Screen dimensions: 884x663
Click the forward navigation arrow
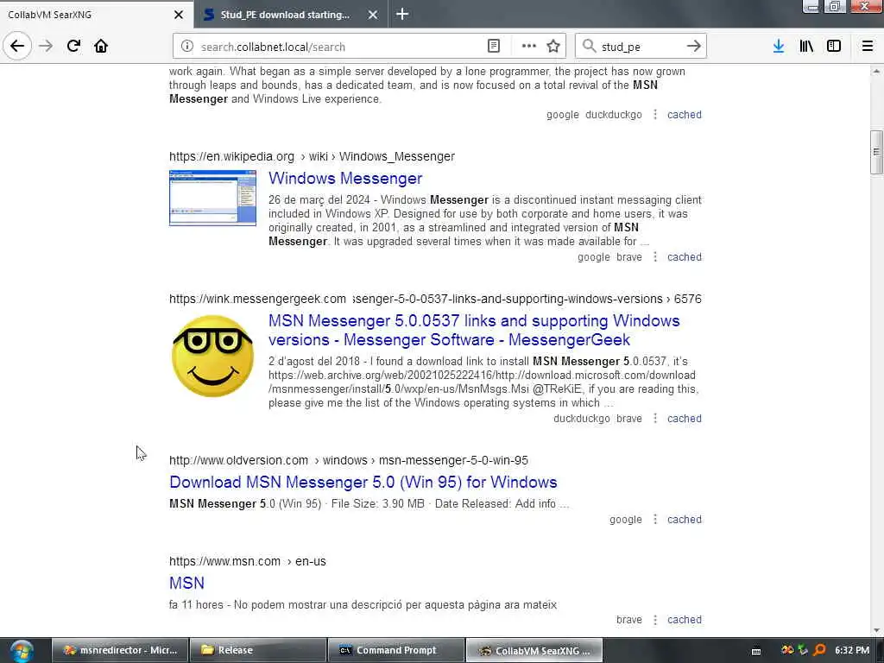pyautogui.click(x=46, y=47)
